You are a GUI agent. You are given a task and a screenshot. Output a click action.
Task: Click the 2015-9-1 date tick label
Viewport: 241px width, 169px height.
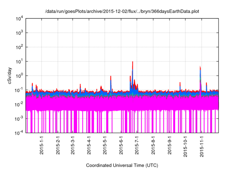[169, 145]
